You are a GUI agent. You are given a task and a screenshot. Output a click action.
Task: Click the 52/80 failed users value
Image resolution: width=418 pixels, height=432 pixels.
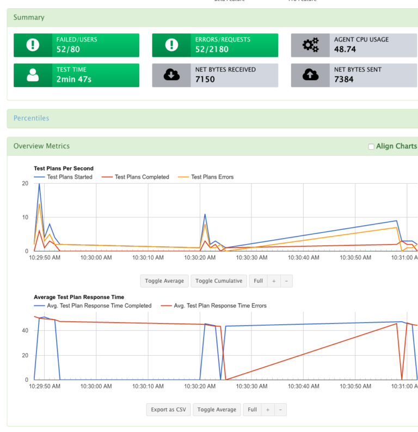point(68,50)
